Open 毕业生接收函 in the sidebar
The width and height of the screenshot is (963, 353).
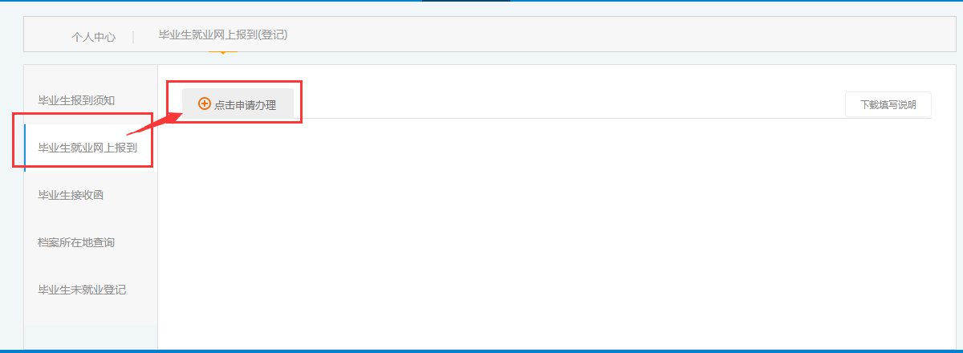(71, 195)
